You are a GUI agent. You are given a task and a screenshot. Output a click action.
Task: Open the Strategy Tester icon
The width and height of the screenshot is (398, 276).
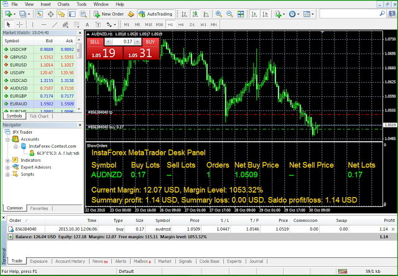click(83, 14)
